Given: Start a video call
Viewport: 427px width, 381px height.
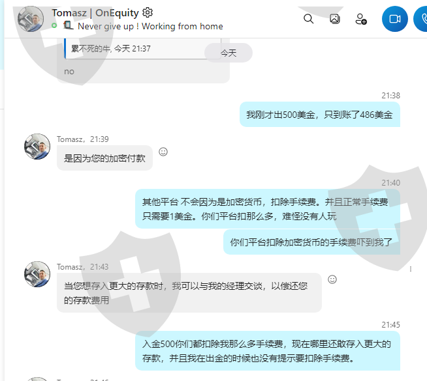Looking at the screenshot, I should pos(394,19).
